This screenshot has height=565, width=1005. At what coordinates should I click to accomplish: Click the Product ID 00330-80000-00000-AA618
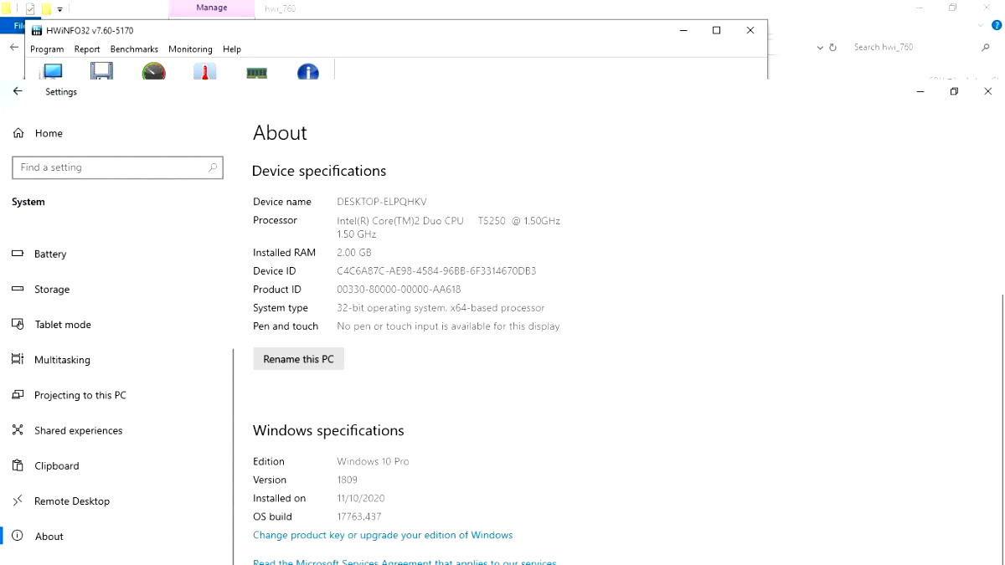coord(399,290)
